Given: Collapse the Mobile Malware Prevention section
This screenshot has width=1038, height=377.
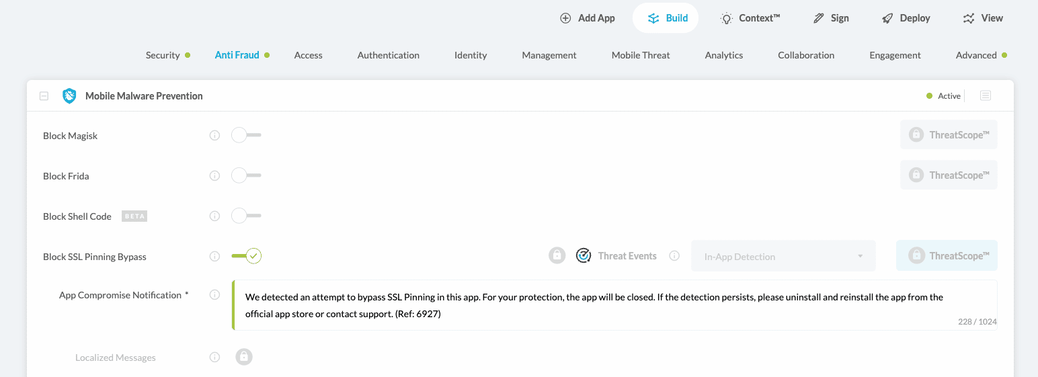Looking at the screenshot, I should (44, 96).
